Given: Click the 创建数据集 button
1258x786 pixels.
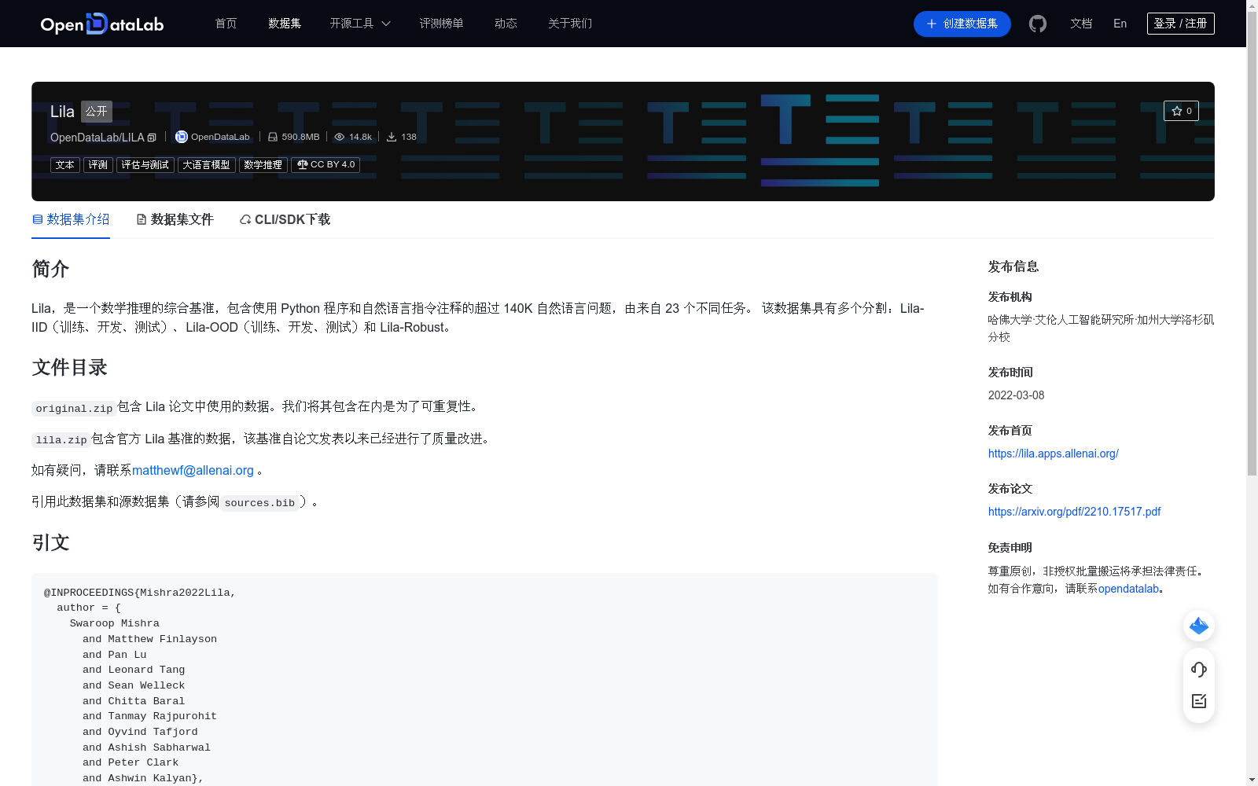Looking at the screenshot, I should pyautogui.click(x=962, y=24).
